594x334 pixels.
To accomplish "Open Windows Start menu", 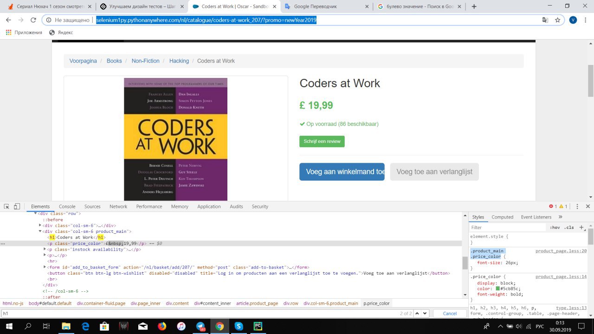I will pos(9,326).
